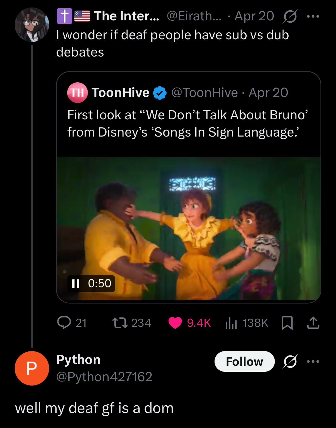Unlike the post with 9.4K likes

[x=175, y=323]
